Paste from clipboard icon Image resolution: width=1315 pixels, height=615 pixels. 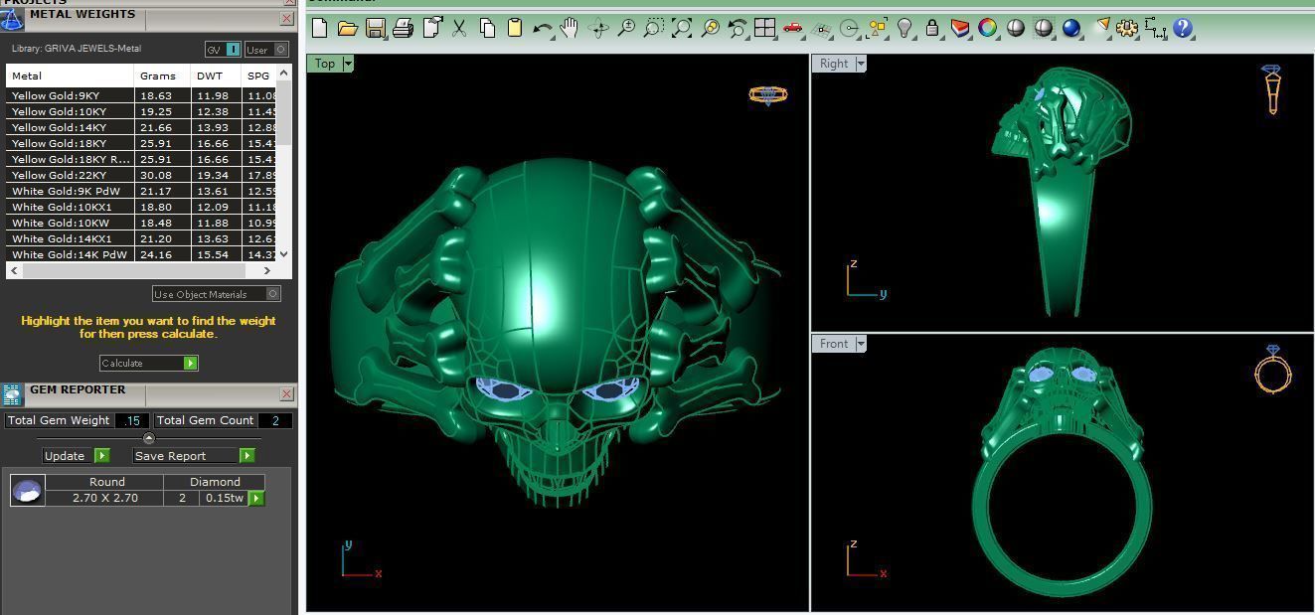click(x=515, y=29)
